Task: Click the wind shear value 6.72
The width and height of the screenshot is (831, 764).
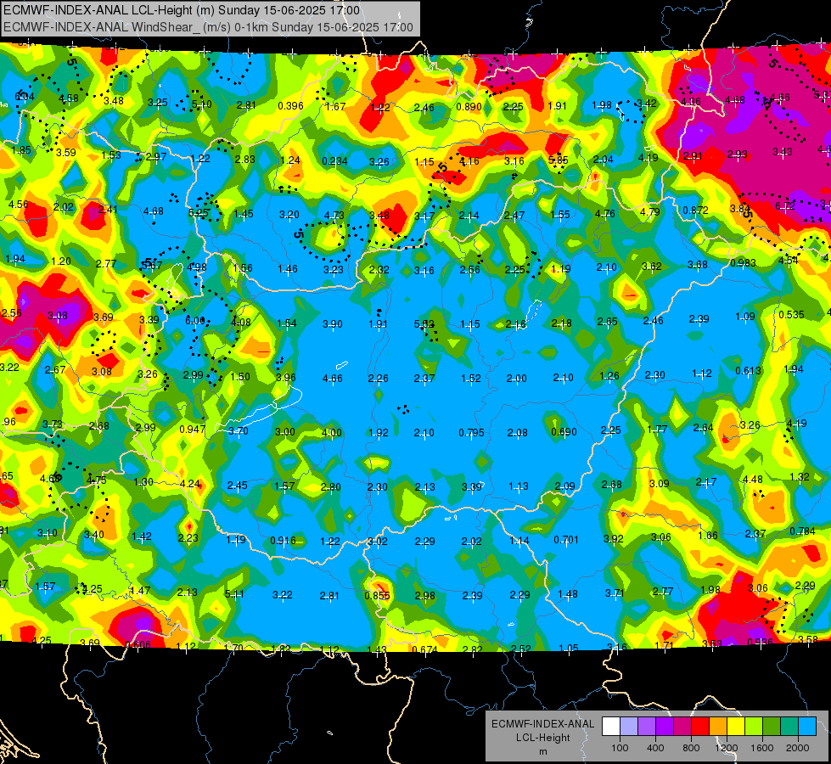Action: click(785, 205)
